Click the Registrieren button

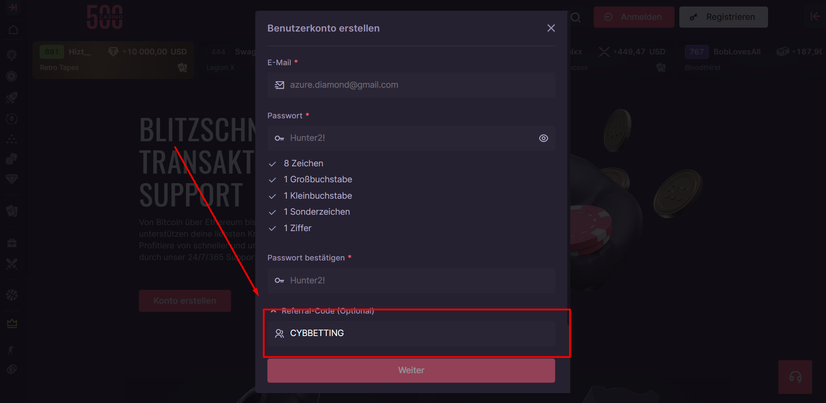point(723,17)
